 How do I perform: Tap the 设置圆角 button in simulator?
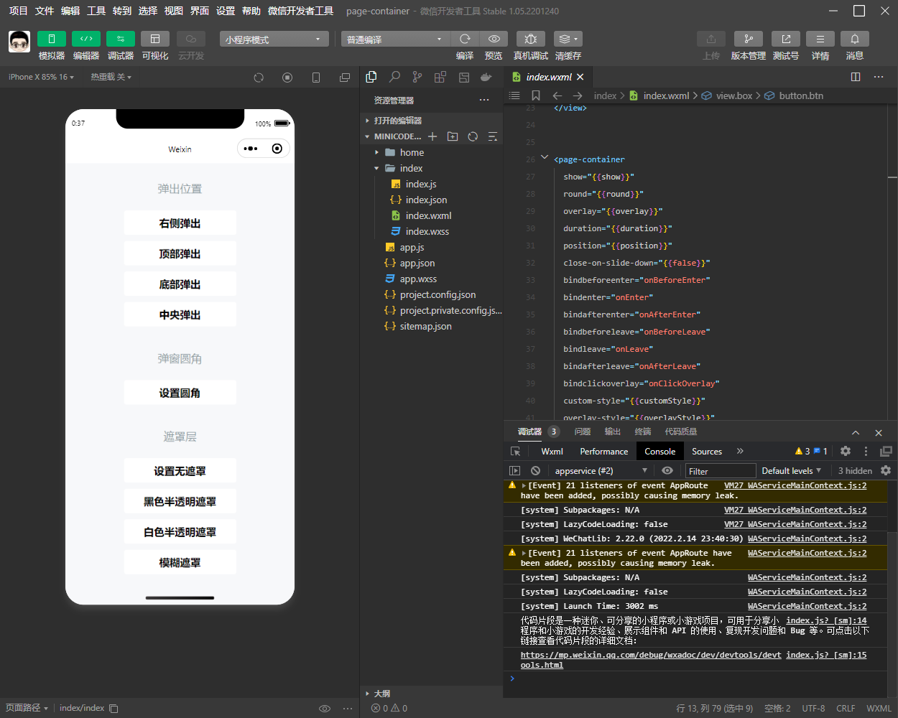point(180,393)
